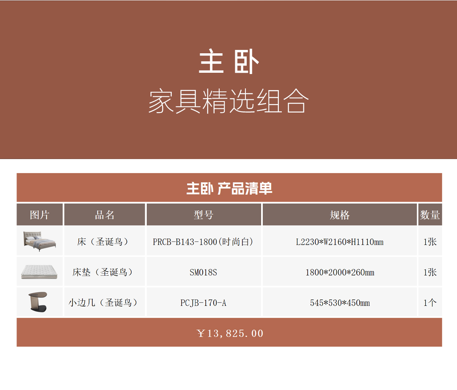The height and width of the screenshot is (390, 457).
Task: Select the 家具精选组合 subtitle
Action: coord(228,101)
